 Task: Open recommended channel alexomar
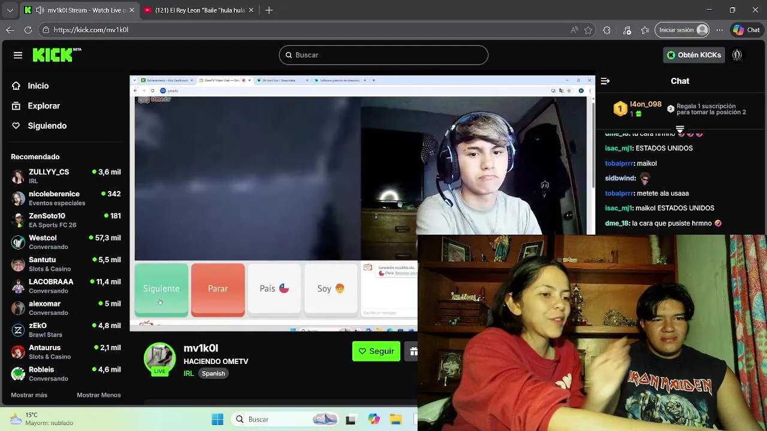tap(66, 308)
